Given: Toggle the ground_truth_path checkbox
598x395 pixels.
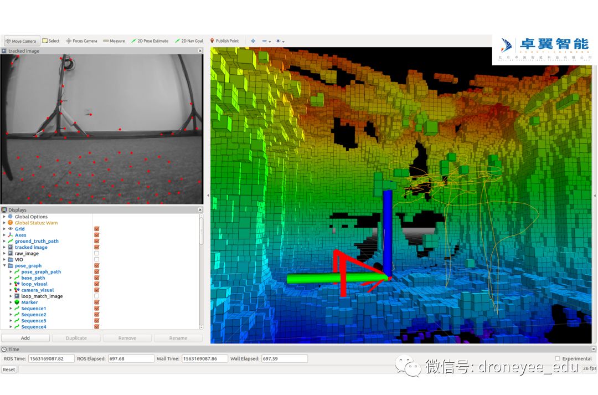Looking at the screenshot, I should [96, 241].
